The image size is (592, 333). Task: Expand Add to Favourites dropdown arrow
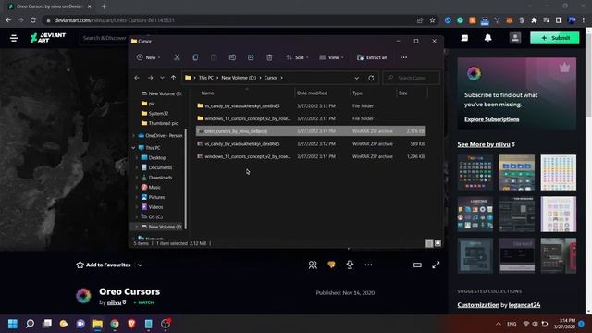click(x=140, y=265)
